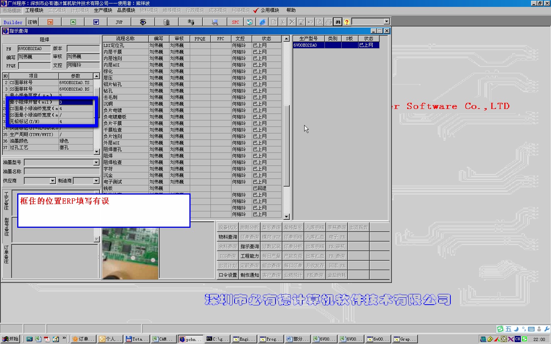The image size is (551, 344).
Task: Click the database cylinder icon in the toolbar
Action: (x=166, y=22)
